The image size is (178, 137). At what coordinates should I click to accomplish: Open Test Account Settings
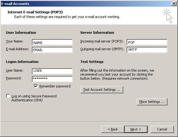(102, 90)
